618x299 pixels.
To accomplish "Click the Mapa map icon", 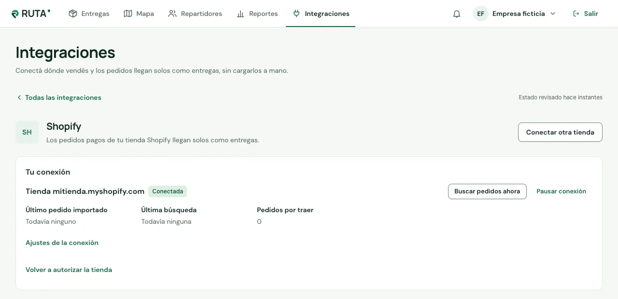I will click(x=128, y=14).
